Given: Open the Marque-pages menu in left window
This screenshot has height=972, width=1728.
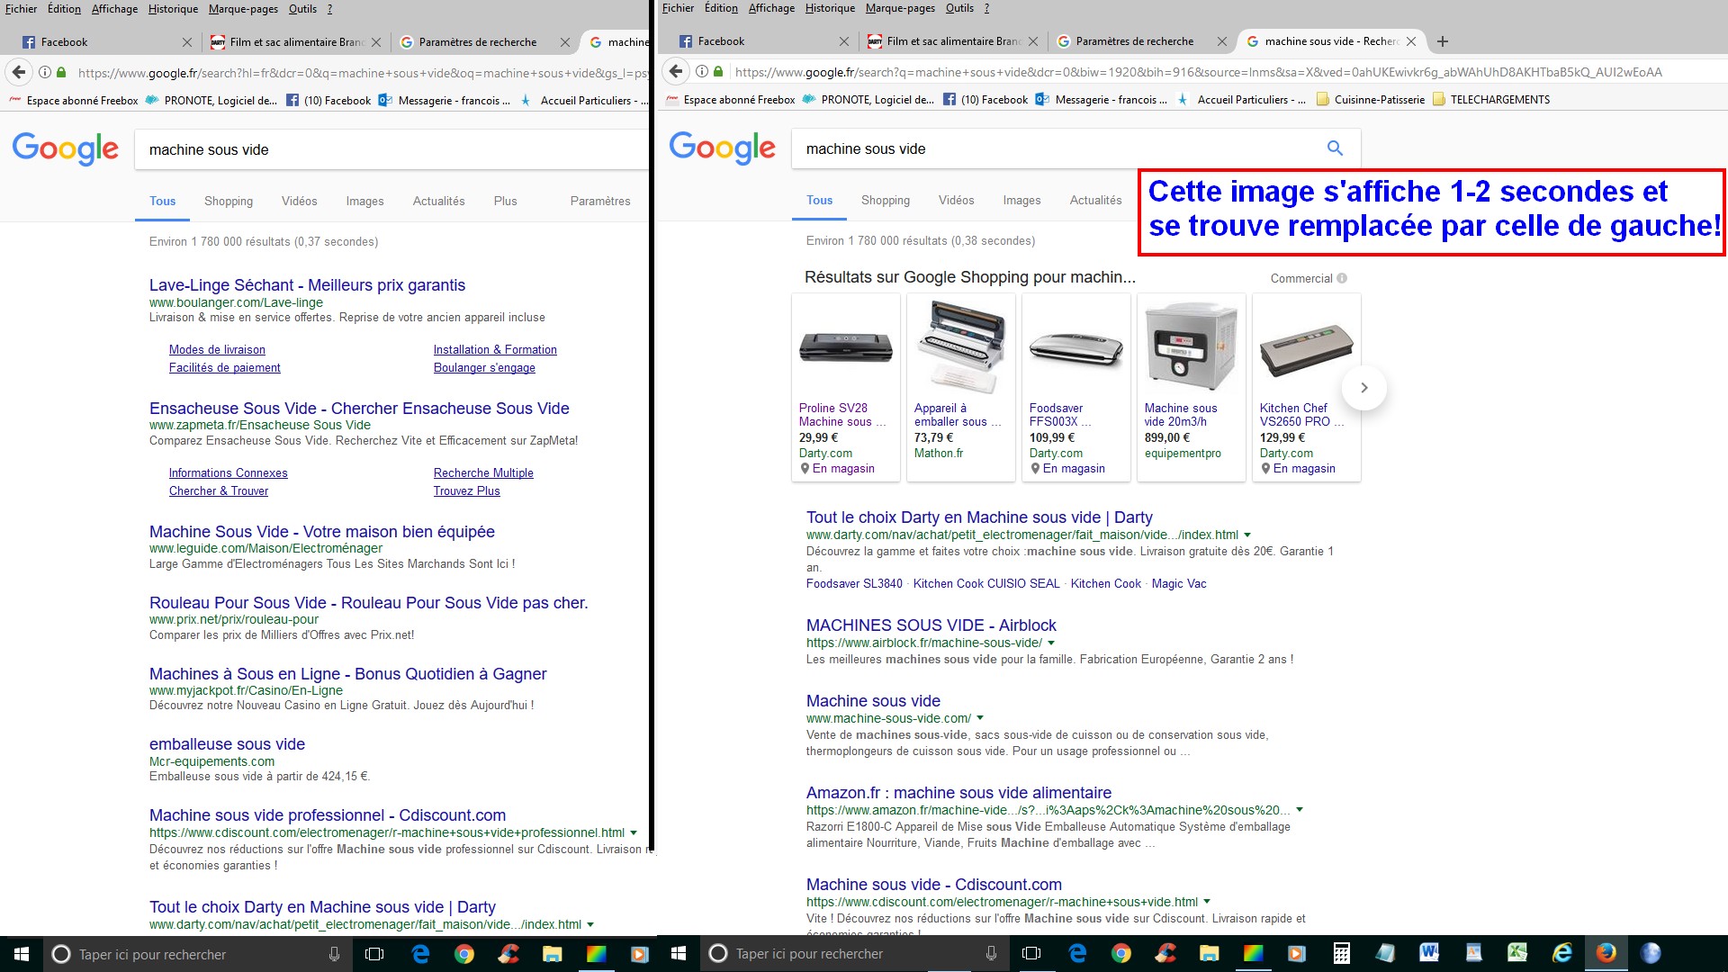Looking at the screenshot, I should coord(243,9).
